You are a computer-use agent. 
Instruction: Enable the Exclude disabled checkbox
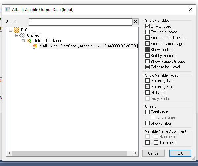coord(147,32)
